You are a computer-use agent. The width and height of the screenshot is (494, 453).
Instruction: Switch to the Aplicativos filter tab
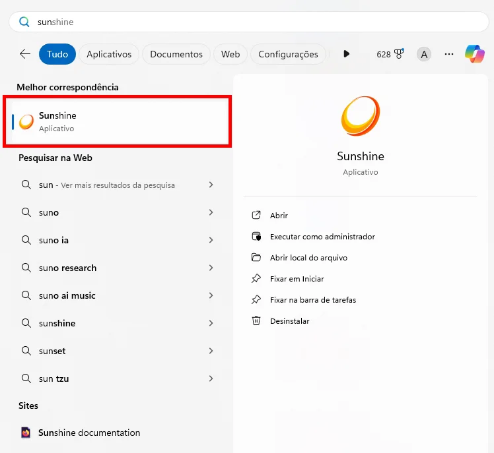click(109, 54)
